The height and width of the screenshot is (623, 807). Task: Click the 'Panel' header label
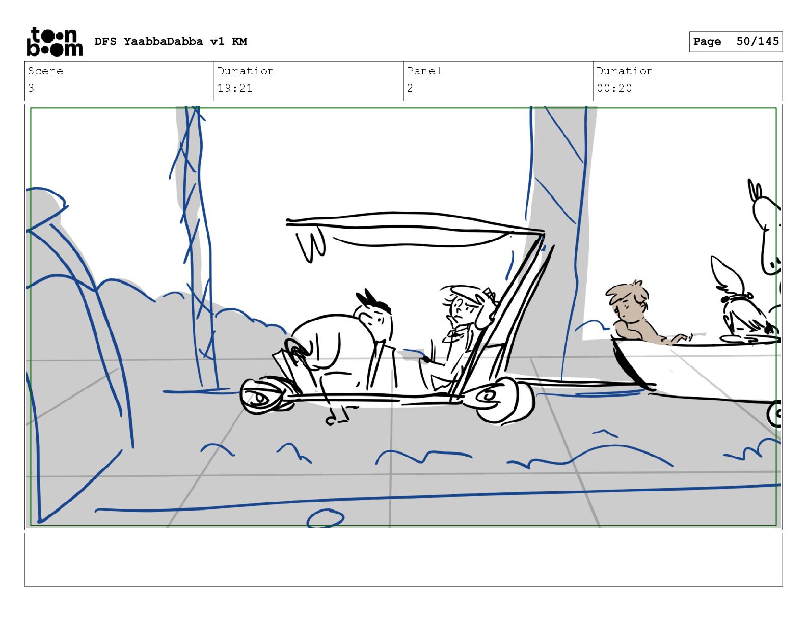pyautogui.click(x=424, y=71)
